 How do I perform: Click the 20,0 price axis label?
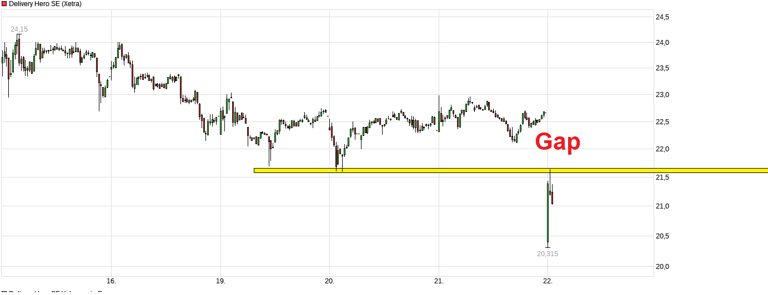[x=662, y=267]
